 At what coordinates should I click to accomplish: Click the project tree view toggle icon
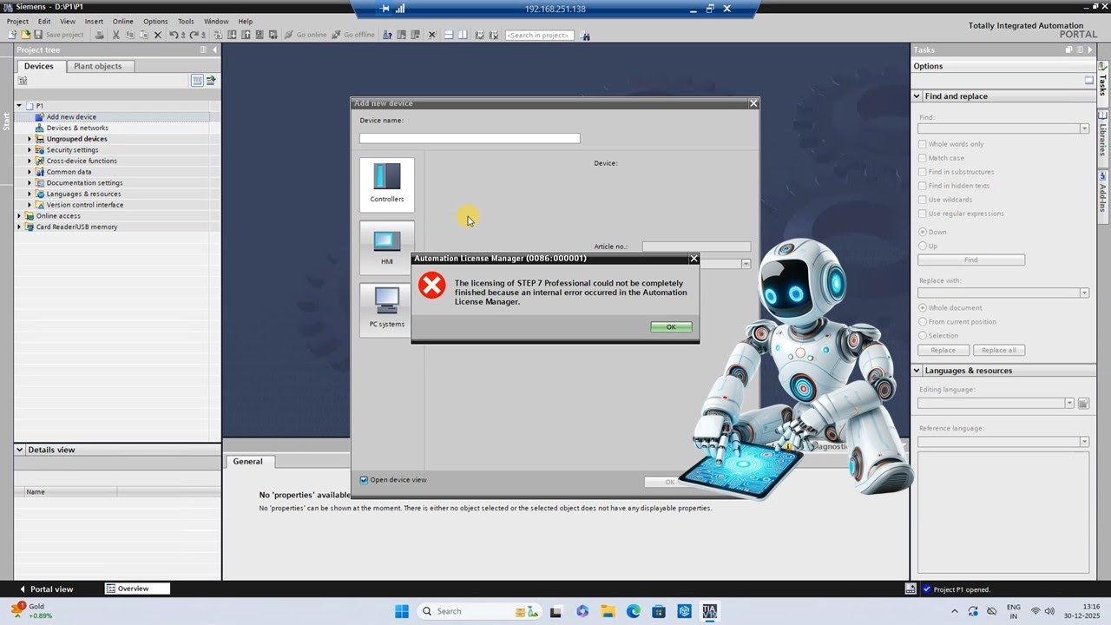point(197,81)
